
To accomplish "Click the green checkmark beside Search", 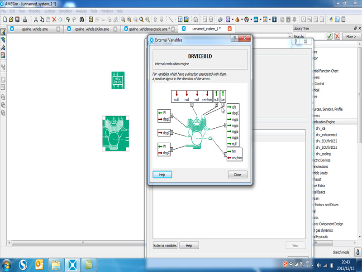I will (x=329, y=36).
